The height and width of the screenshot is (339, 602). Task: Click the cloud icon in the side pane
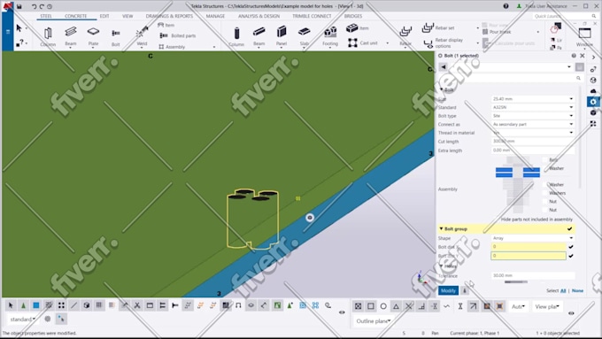click(593, 91)
